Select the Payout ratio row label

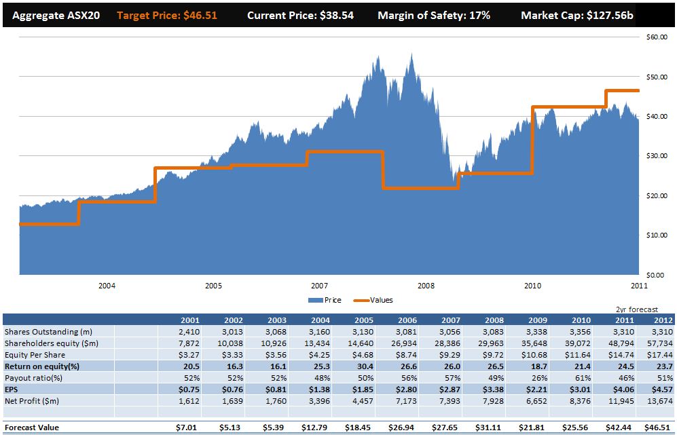pyautogui.click(x=33, y=377)
